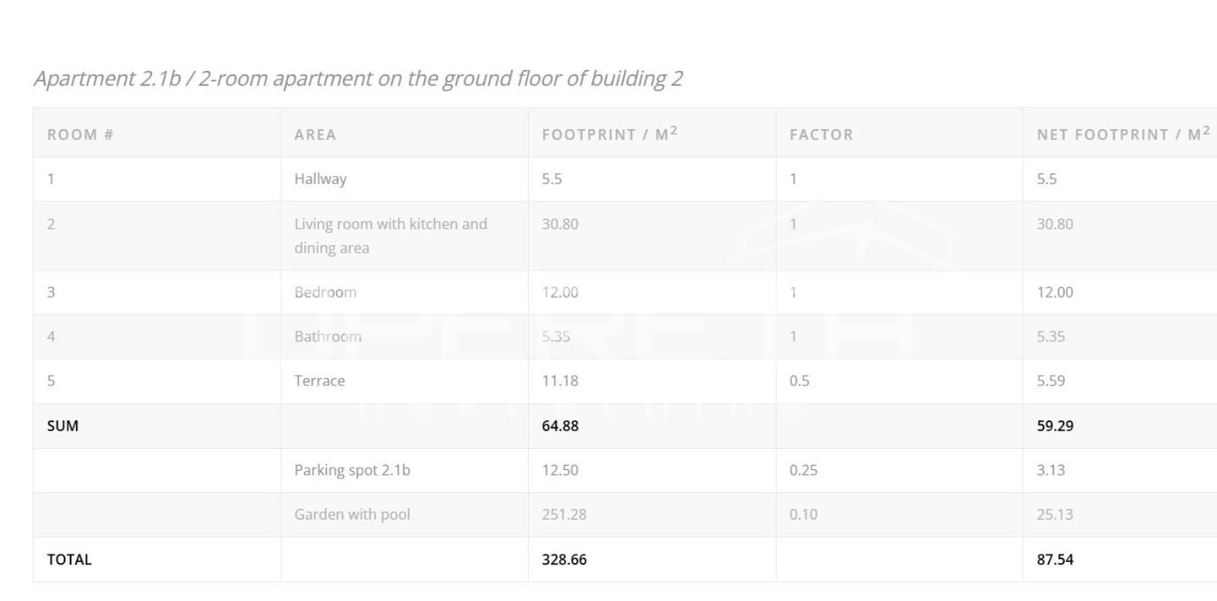Screen dimensions: 1217x601
Task: Click the 64.88 sum footprint value
Action: tap(560, 426)
